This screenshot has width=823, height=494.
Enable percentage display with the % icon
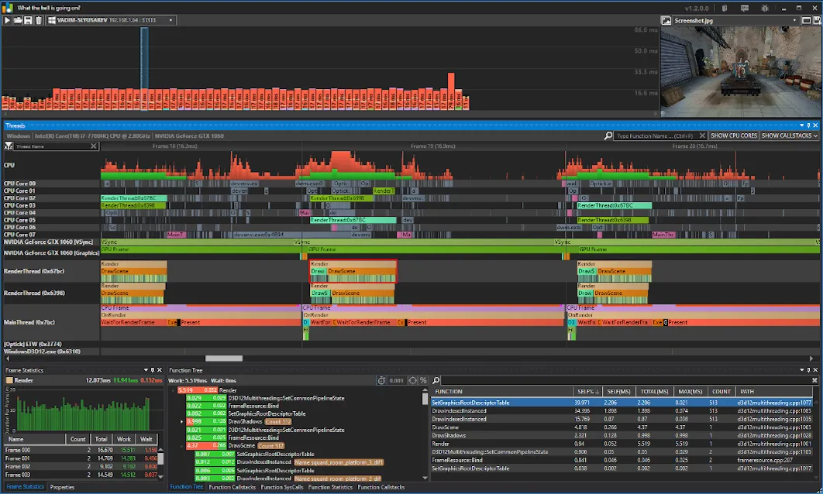(x=423, y=380)
